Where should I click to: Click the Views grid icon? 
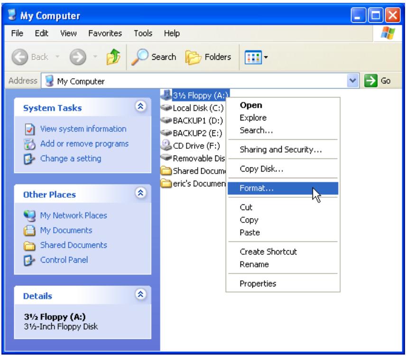pyautogui.click(x=253, y=57)
